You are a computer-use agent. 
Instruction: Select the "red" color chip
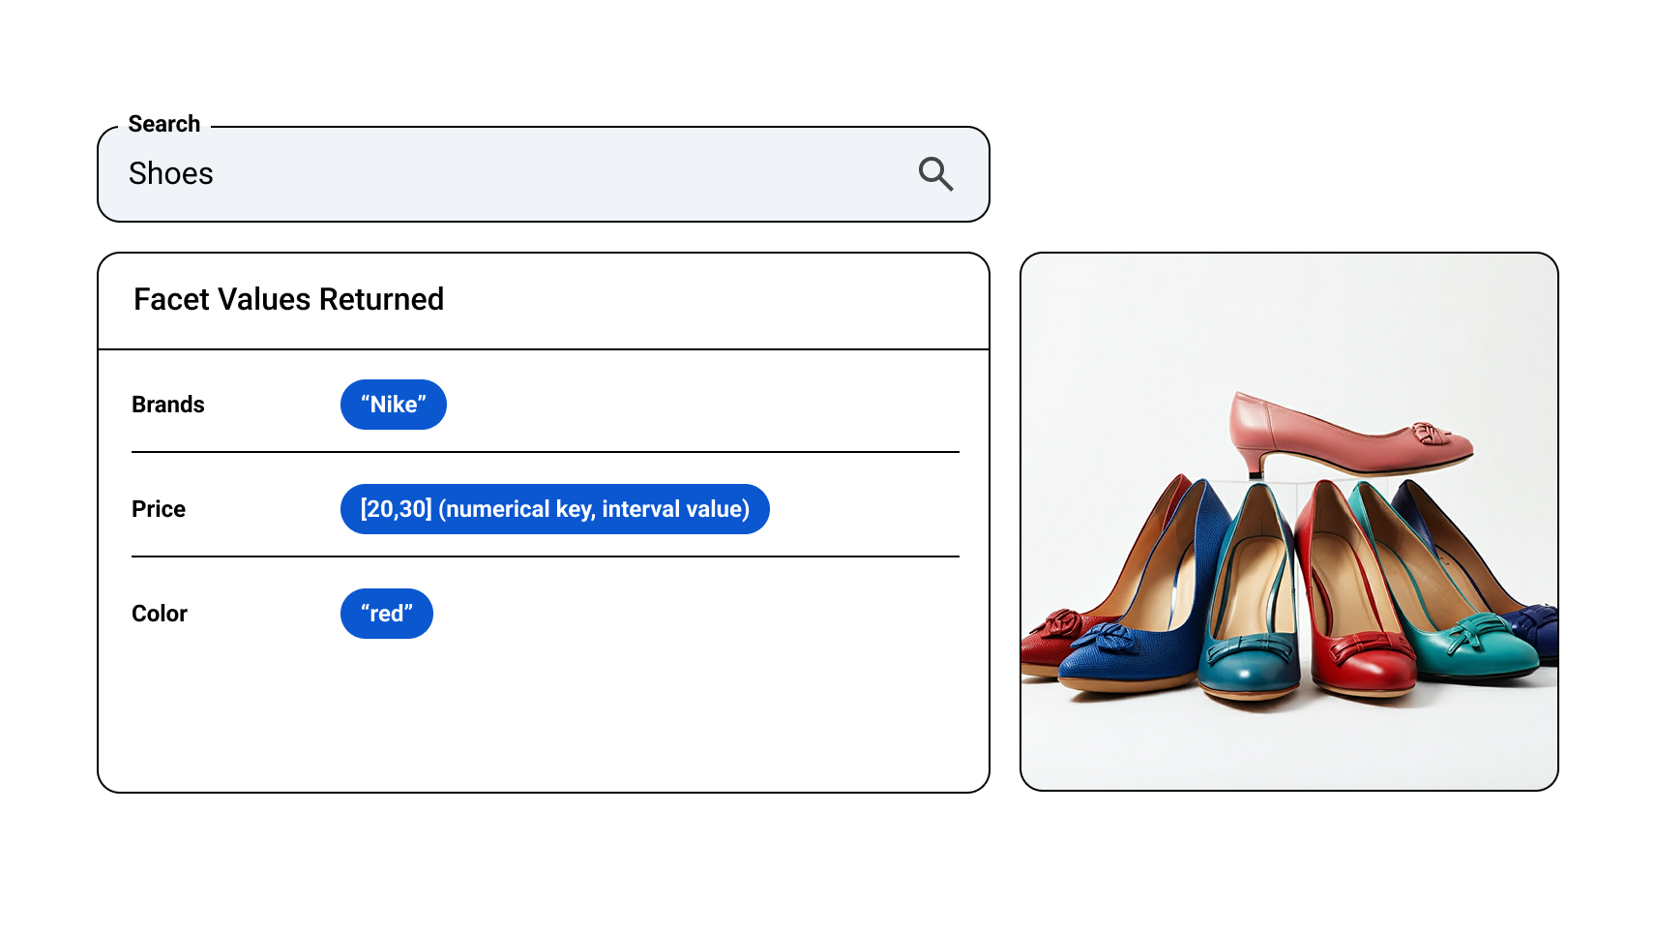(x=386, y=614)
